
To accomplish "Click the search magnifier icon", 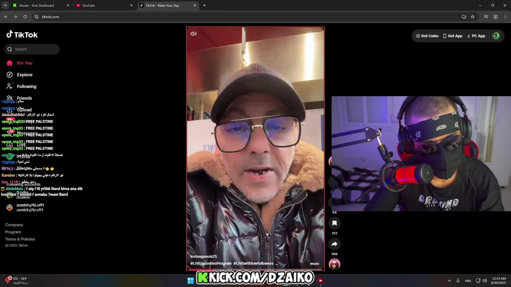I will (x=10, y=49).
